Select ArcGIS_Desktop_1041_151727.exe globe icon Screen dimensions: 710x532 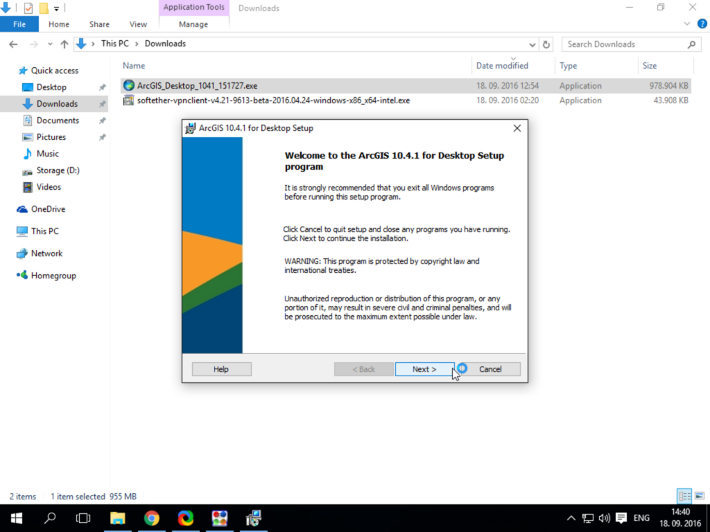pyautogui.click(x=129, y=85)
